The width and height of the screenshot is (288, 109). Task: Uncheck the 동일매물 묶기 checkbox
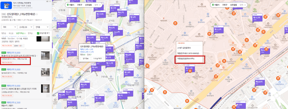[38, 33]
